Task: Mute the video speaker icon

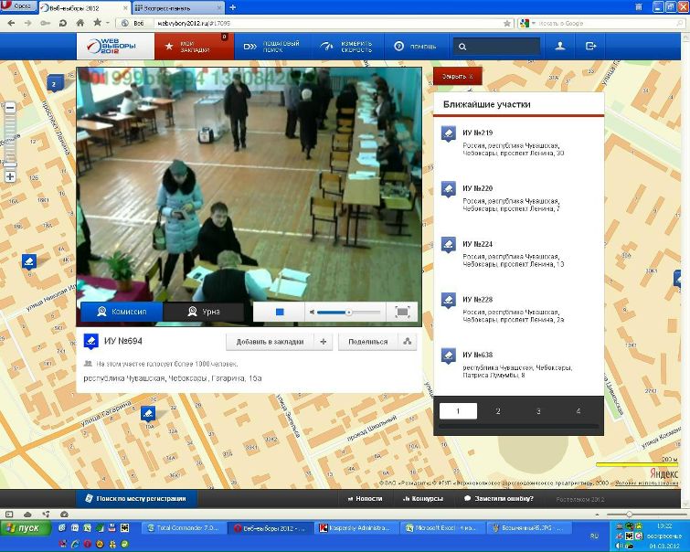Action: (x=312, y=312)
